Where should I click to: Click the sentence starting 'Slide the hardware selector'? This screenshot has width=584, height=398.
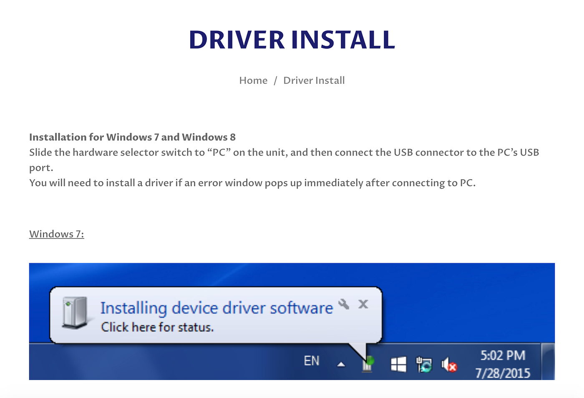click(x=284, y=160)
